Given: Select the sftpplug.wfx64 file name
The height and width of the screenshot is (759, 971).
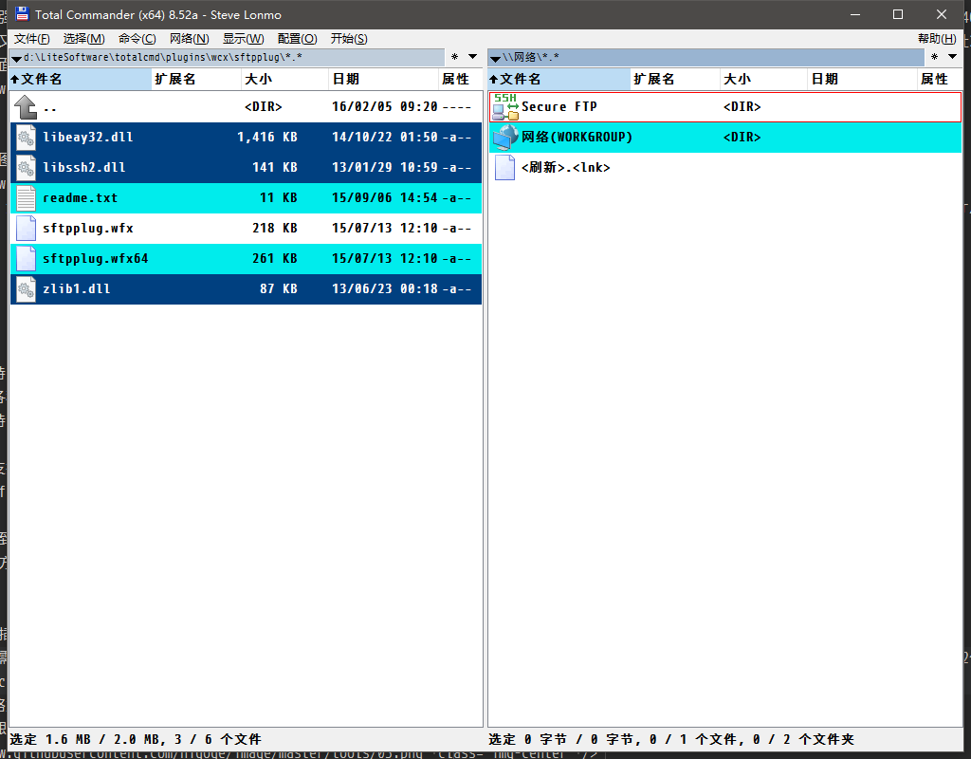Looking at the screenshot, I should pos(96,259).
